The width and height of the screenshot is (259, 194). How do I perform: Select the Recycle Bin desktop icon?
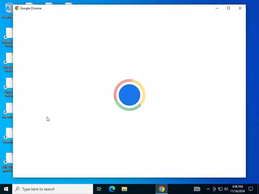click(x=7, y=11)
